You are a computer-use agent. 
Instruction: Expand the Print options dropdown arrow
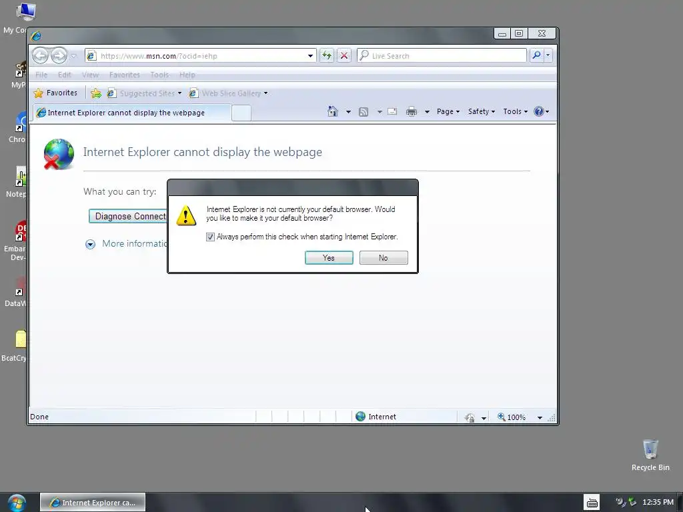pos(427,112)
